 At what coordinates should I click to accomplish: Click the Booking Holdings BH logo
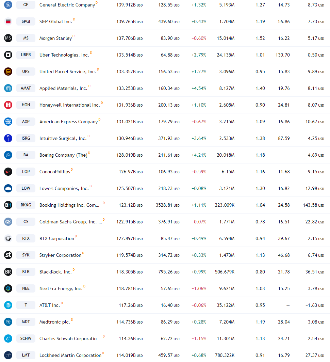(8, 205)
